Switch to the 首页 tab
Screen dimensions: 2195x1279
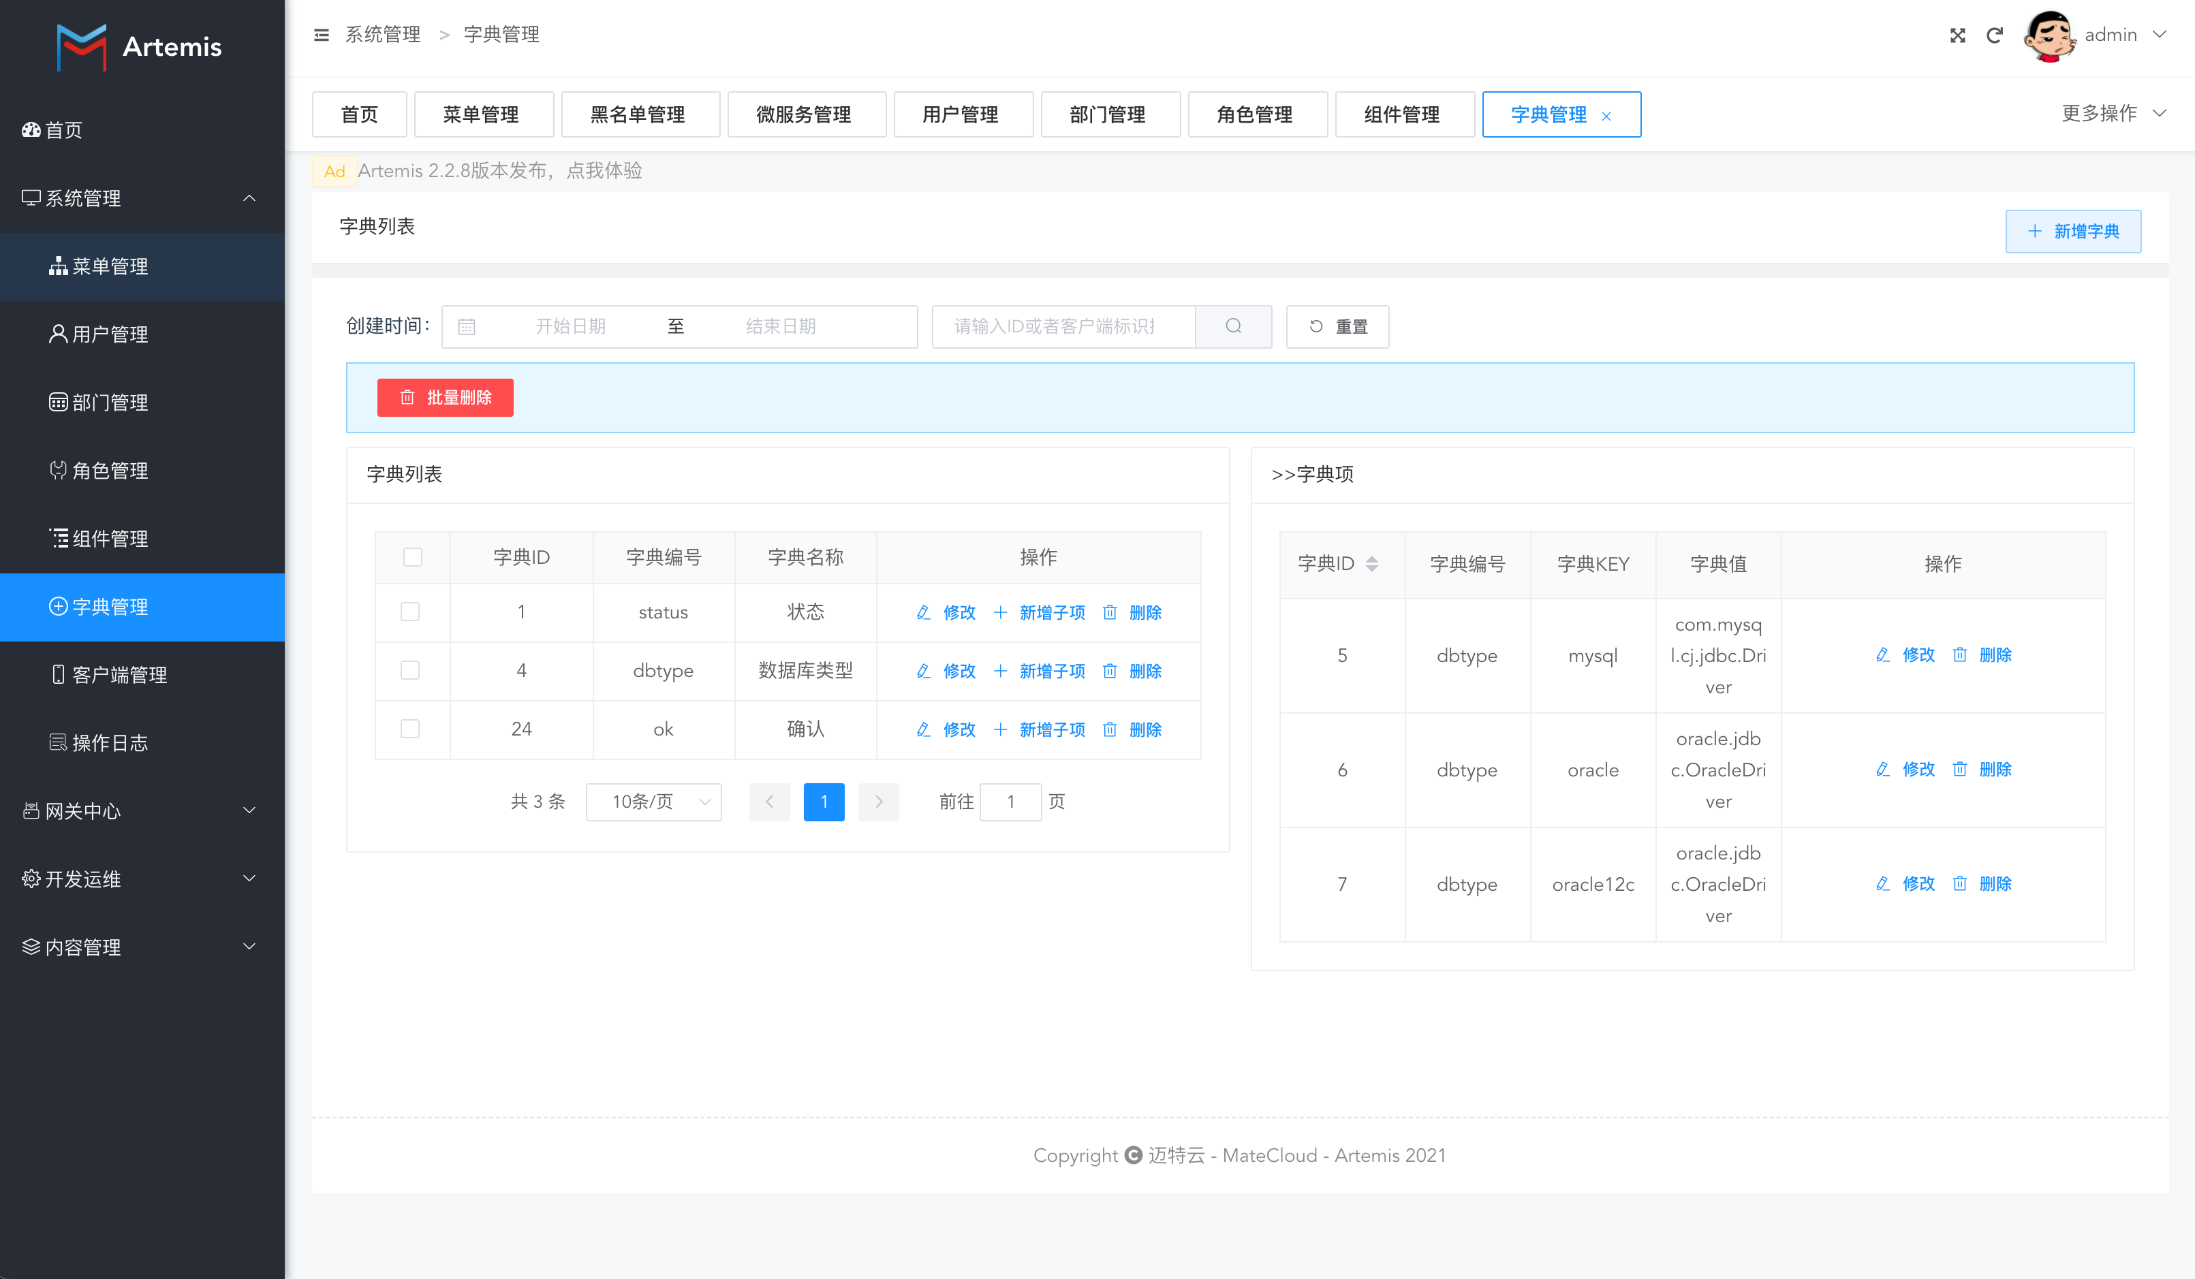359,114
